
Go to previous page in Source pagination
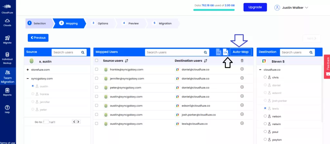(74, 122)
